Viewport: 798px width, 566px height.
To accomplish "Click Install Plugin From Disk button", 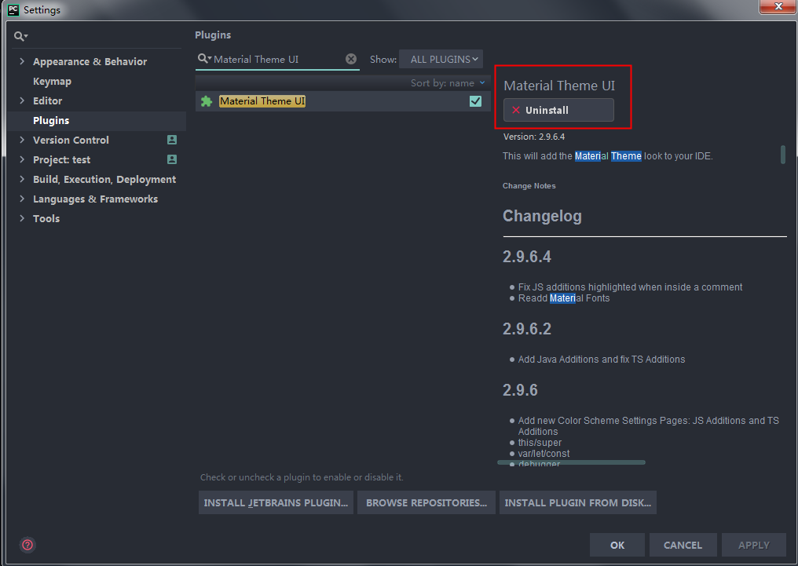I will (x=577, y=502).
